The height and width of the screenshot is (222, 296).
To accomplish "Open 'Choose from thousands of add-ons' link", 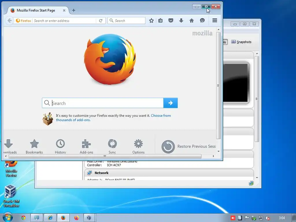I will pos(113,118).
